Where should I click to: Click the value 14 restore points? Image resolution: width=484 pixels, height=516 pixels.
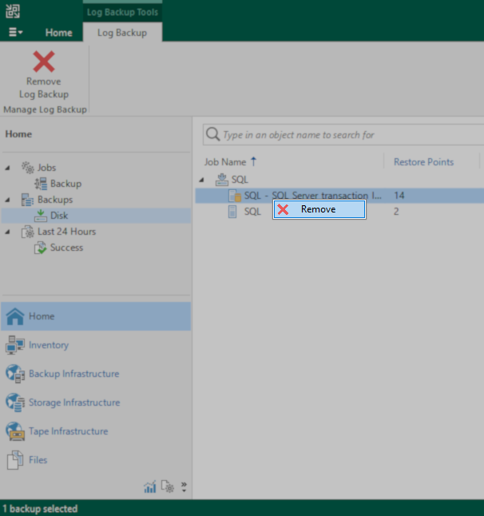[x=399, y=196]
